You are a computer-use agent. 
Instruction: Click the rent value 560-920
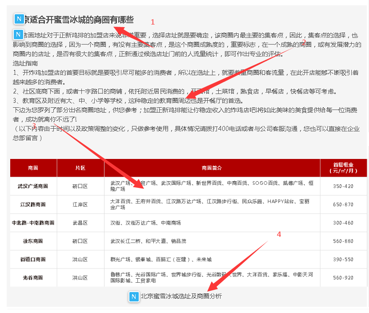343,278
